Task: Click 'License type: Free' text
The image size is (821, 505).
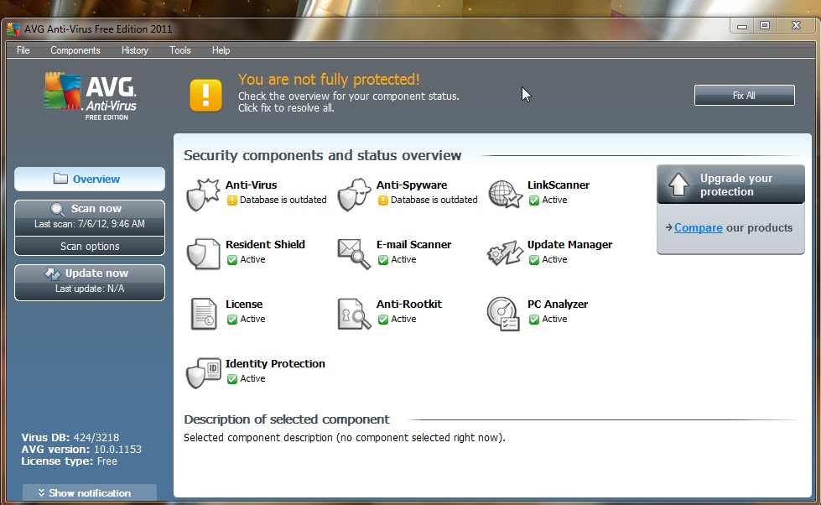Action: tap(69, 461)
